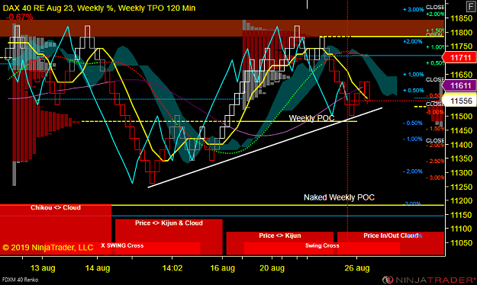The width and height of the screenshot is (477, 285).
Task: Click the 14:02 time label
Action: 172,268
